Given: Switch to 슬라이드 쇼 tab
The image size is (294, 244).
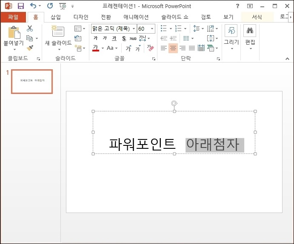Looking at the screenshot, I should [175, 17].
